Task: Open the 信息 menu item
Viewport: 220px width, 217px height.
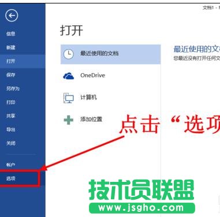Action: tap(11, 34)
